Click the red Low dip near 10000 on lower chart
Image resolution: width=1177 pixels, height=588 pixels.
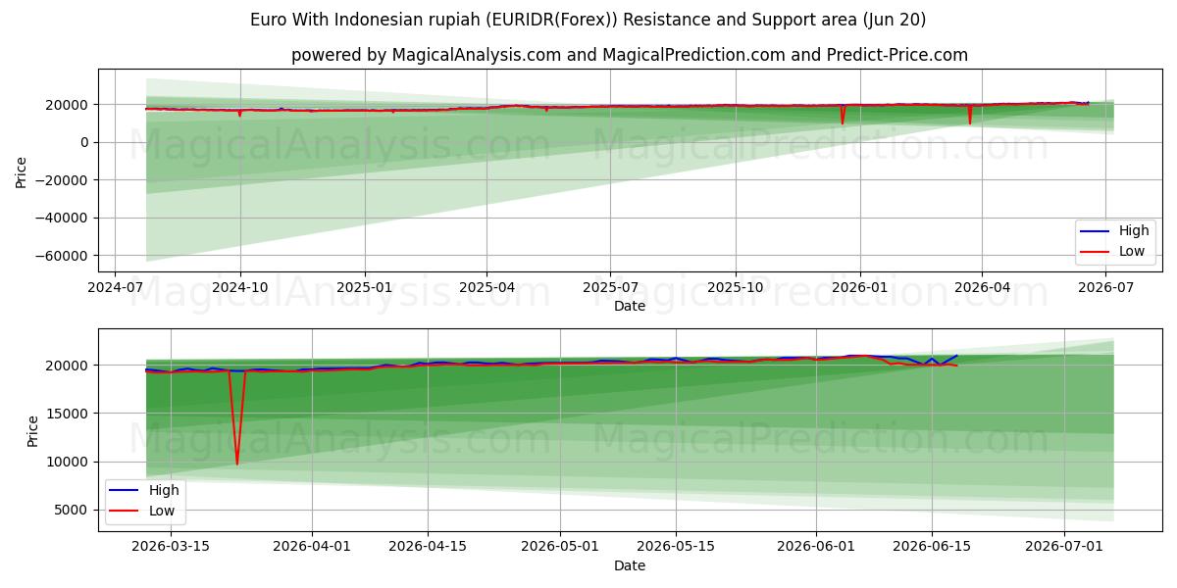click(x=236, y=463)
